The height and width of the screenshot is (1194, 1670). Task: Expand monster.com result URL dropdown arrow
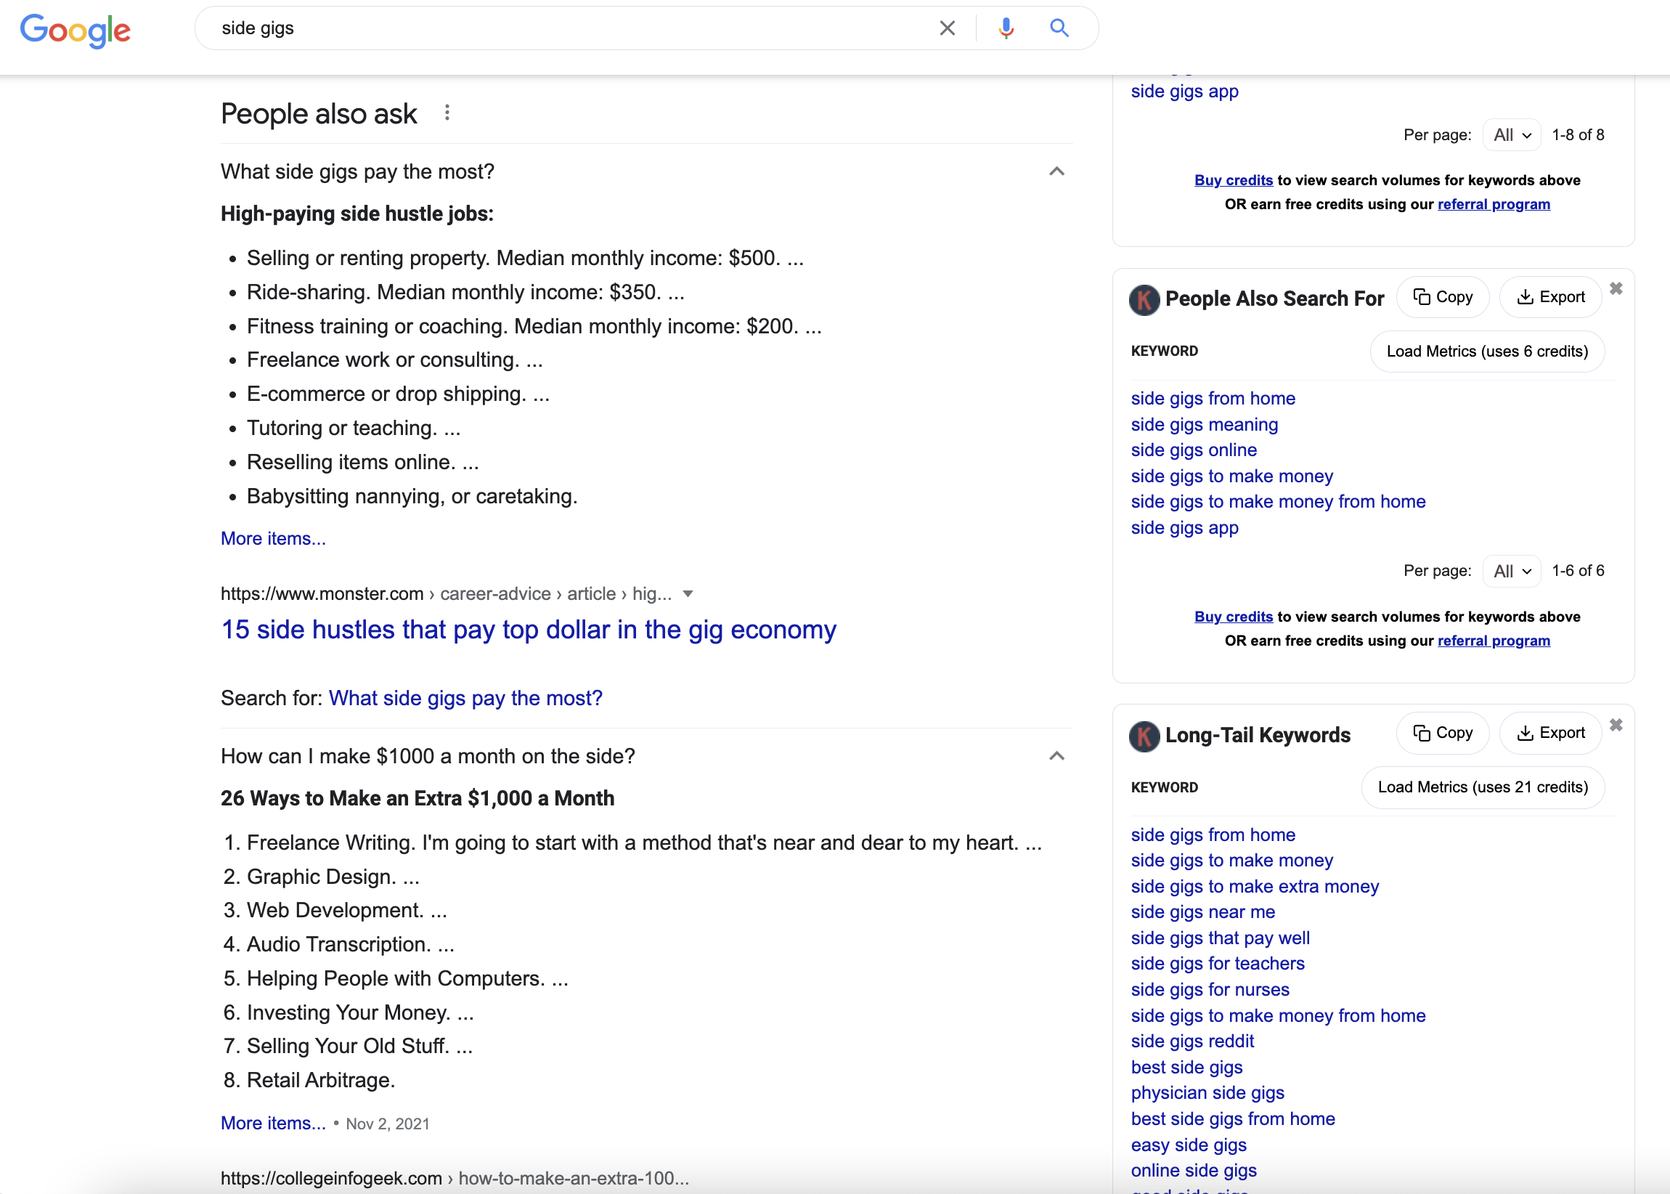click(x=688, y=594)
